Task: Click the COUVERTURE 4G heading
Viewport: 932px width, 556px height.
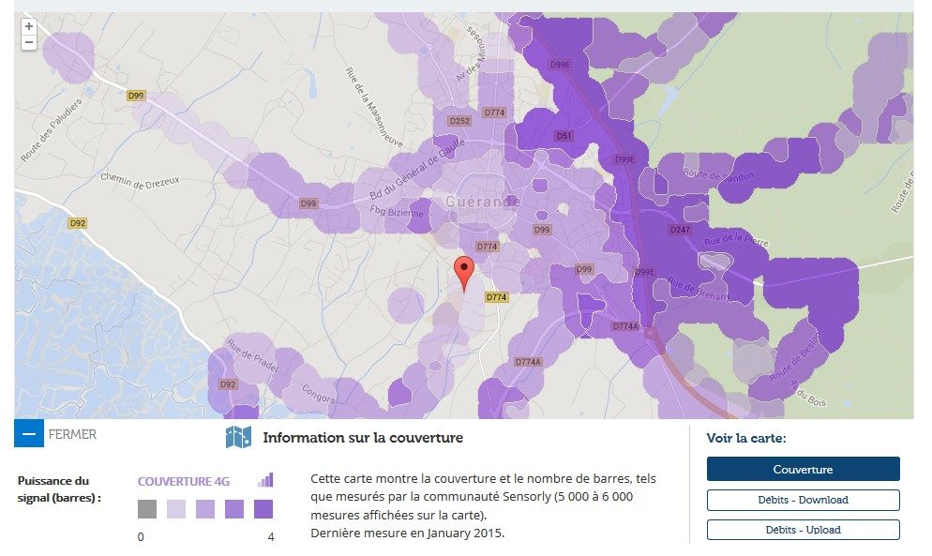Action: point(183,480)
